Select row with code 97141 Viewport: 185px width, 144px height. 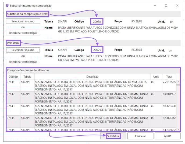pos(91,86)
